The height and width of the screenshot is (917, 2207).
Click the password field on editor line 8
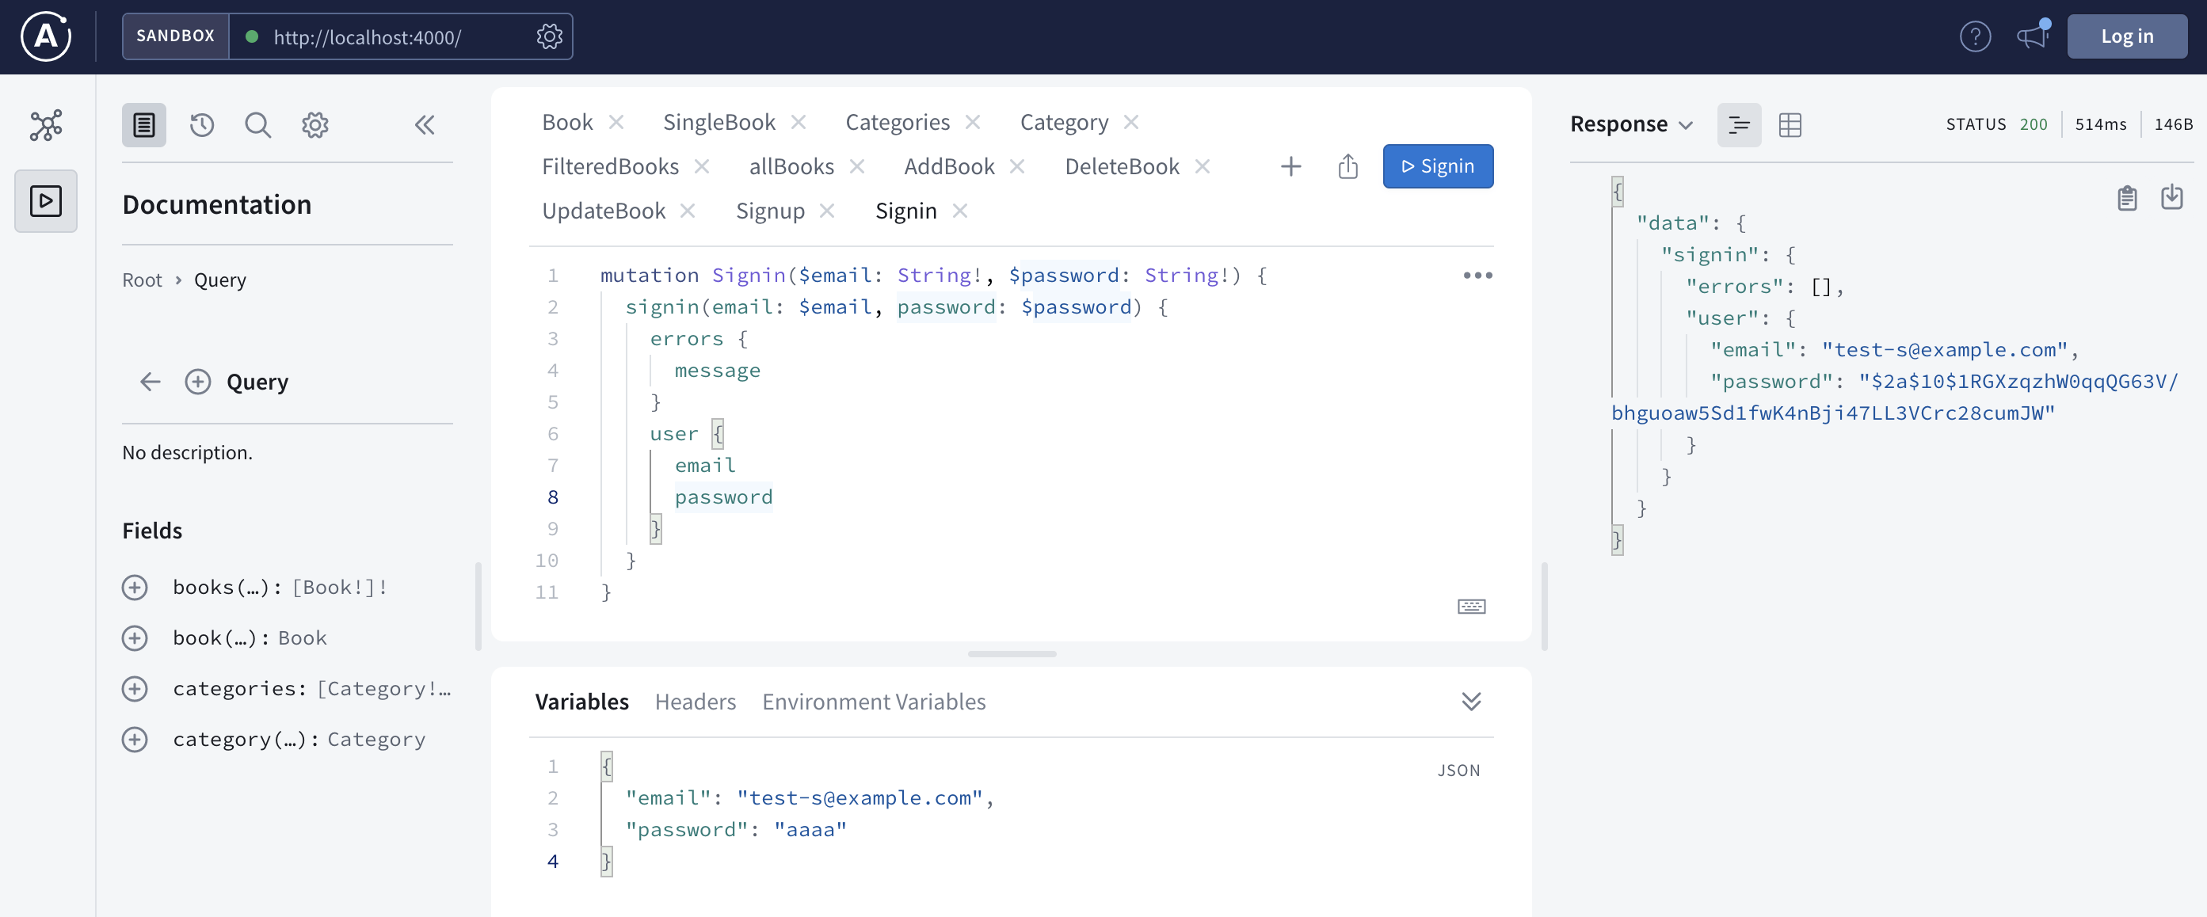[x=723, y=497]
